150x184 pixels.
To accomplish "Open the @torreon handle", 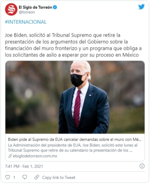I will (27, 12).
